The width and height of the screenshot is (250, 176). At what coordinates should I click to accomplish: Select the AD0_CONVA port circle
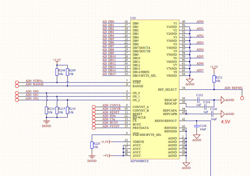[93, 106]
